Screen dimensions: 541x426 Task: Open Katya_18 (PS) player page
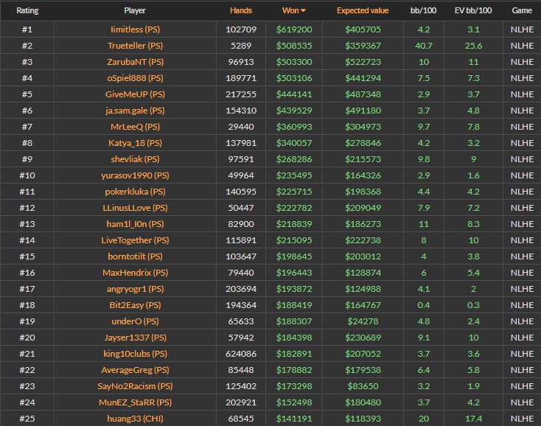[x=135, y=143]
